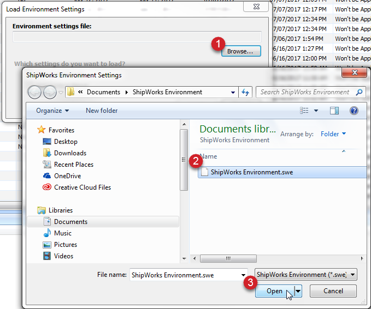Viewport: 371px width, 309px height.
Task: Click the horizontal scrollbar right arrow
Action: (362, 258)
